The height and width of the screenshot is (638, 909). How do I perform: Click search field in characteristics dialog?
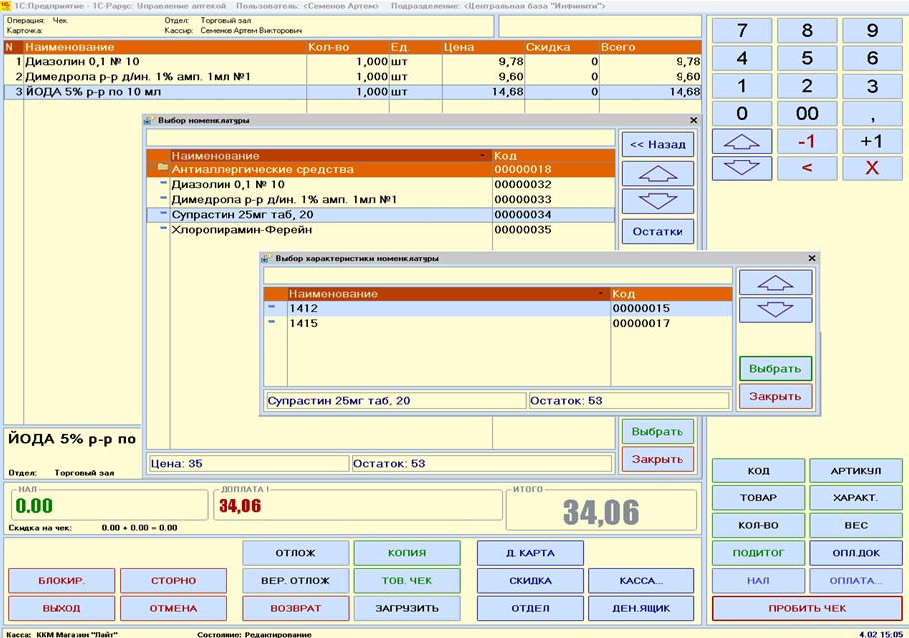498,275
